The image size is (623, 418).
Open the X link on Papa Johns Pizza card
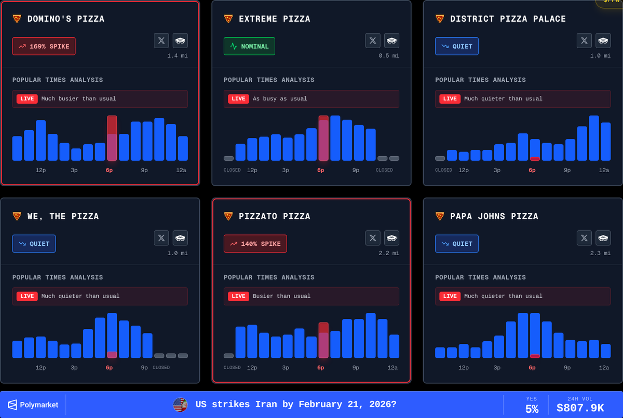[584, 238]
